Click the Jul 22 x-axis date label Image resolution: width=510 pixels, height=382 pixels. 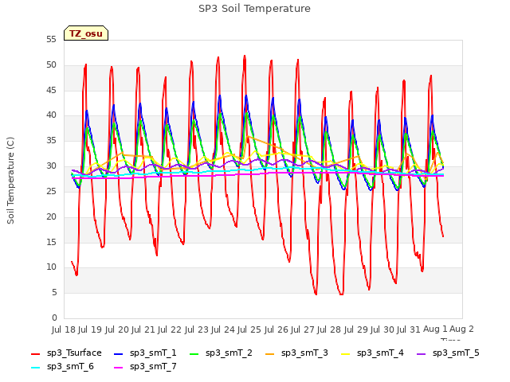tap(170, 329)
